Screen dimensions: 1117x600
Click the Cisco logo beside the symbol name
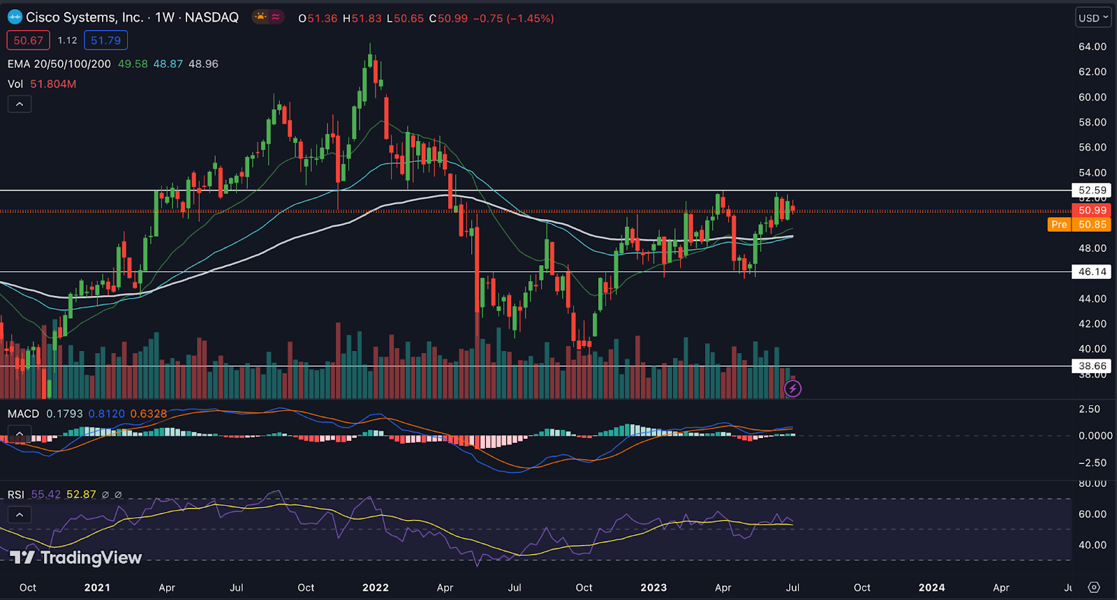point(15,17)
